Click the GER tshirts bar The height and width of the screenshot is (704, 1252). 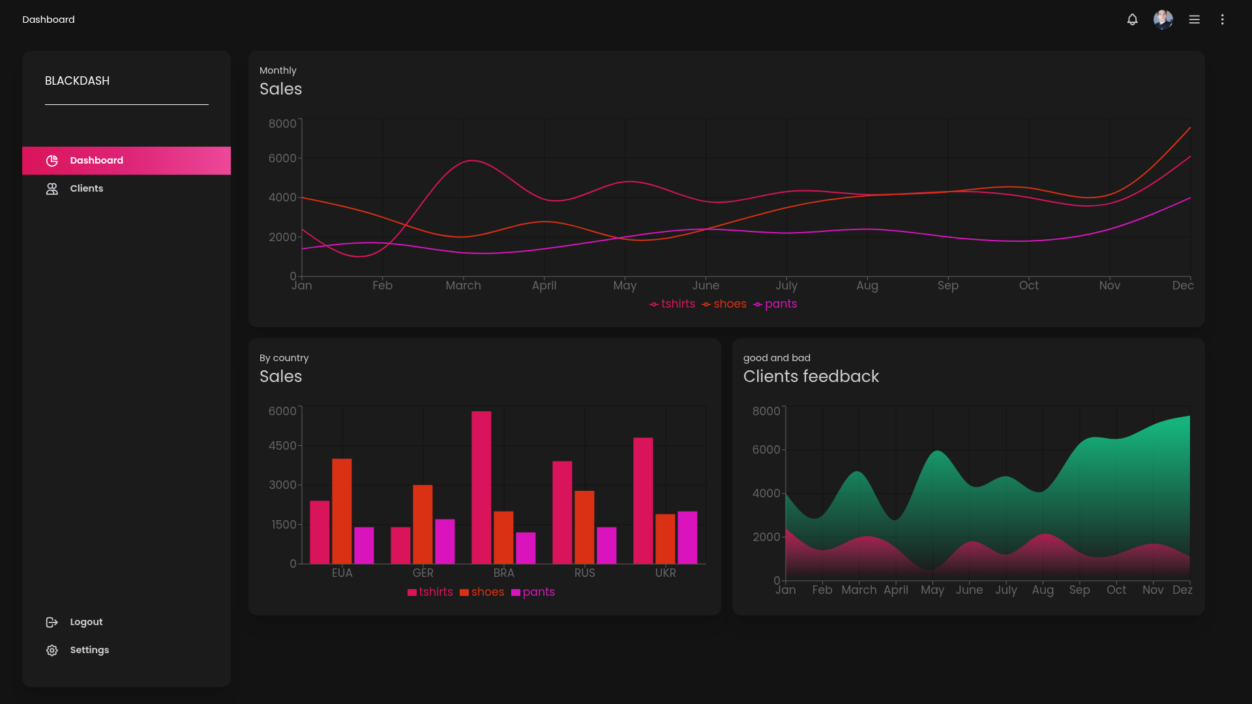click(x=400, y=546)
